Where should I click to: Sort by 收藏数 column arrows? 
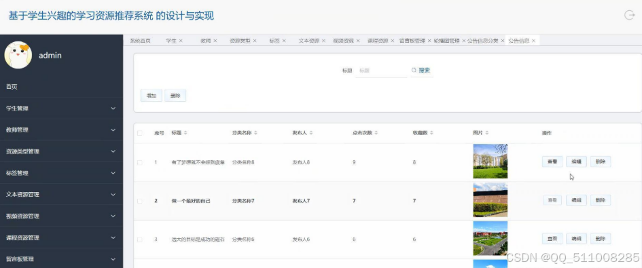[x=431, y=133]
